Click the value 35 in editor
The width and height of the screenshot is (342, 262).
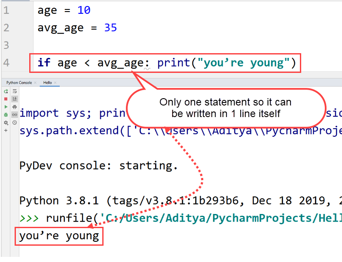[110, 28]
